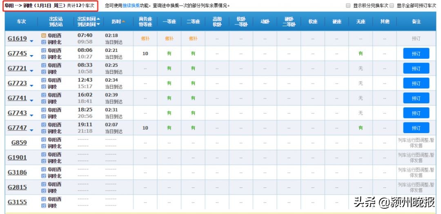Click station icon beside G1901 铜陵北
Image resolution: width=441 pixels, height=214 pixels.
44,161
